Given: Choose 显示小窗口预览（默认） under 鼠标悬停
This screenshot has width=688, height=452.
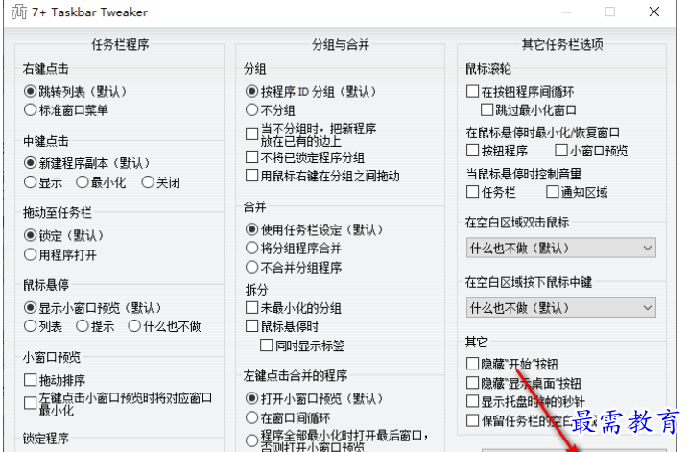Looking at the screenshot, I should click(30, 308).
